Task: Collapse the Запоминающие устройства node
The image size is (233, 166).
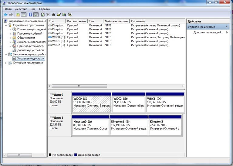Action: pyautogui.click(x=6, y=55)
